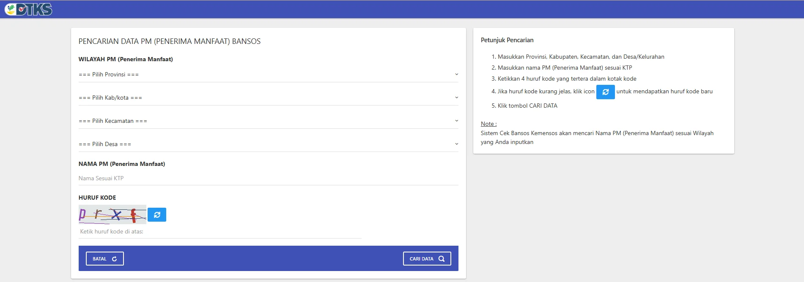Click the DTKS logo in header
804x282 pixels.
pyautogui.click(x=28, y=9)
